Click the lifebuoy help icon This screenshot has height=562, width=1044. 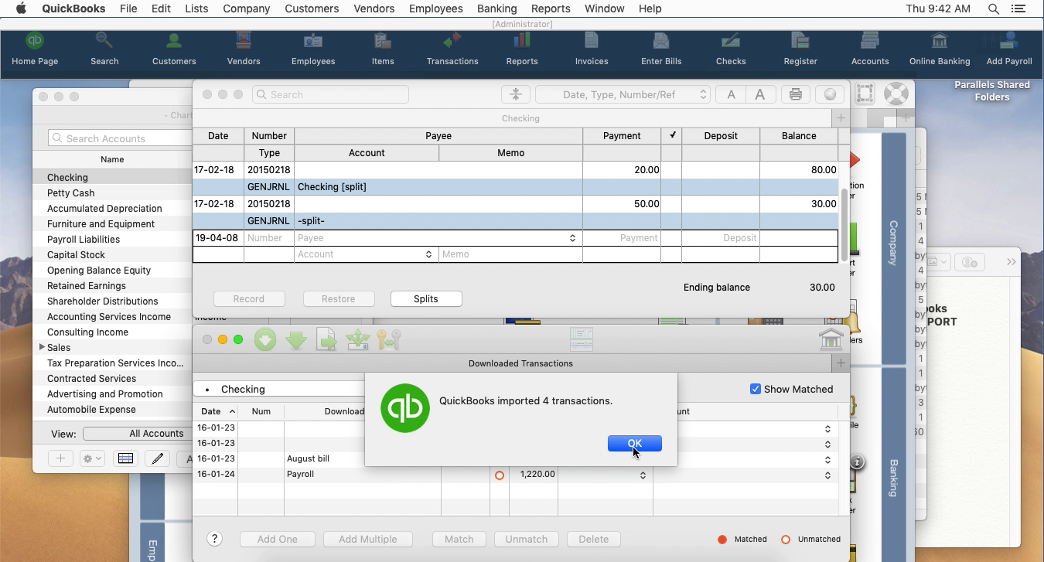coord(896,94)
